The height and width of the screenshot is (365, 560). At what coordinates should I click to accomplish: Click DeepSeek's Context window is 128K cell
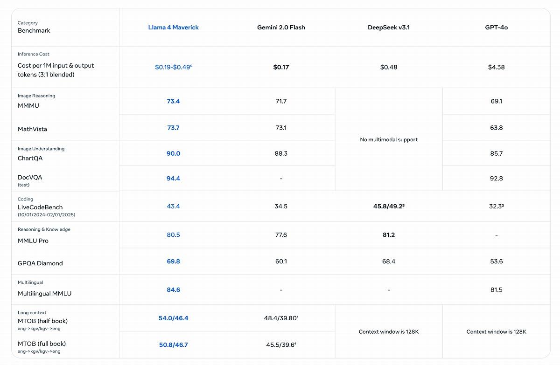[389, 332]
